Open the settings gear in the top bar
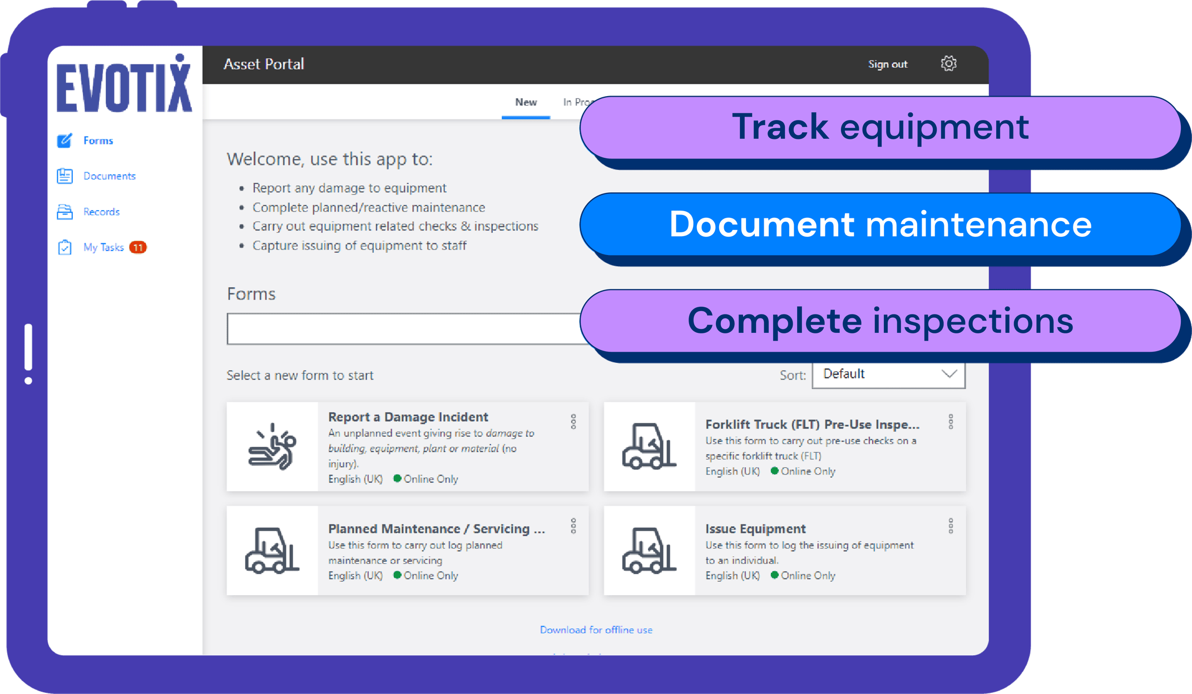Image resolution: width=1192 pixels, height=694 pixels. pos(948,63)
